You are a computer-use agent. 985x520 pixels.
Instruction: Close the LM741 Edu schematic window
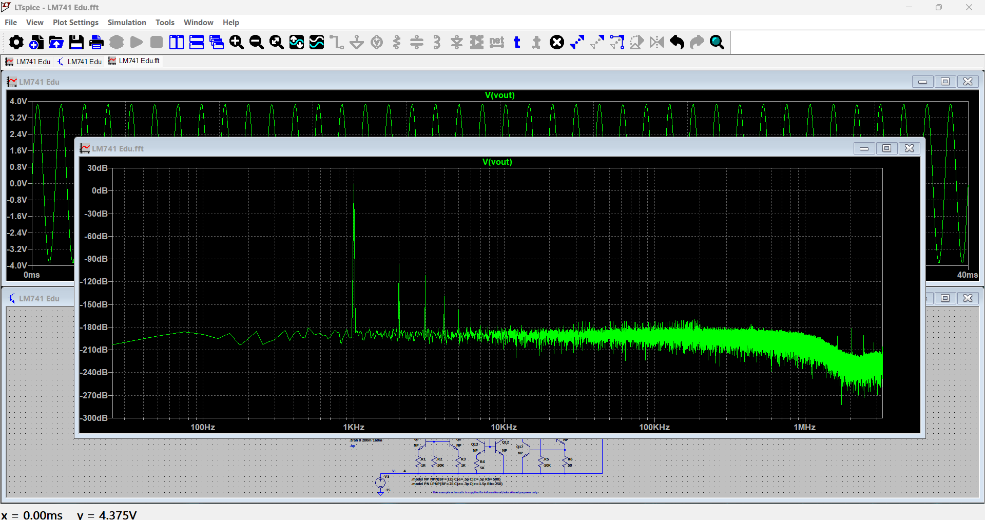click(x=968, y=298)
